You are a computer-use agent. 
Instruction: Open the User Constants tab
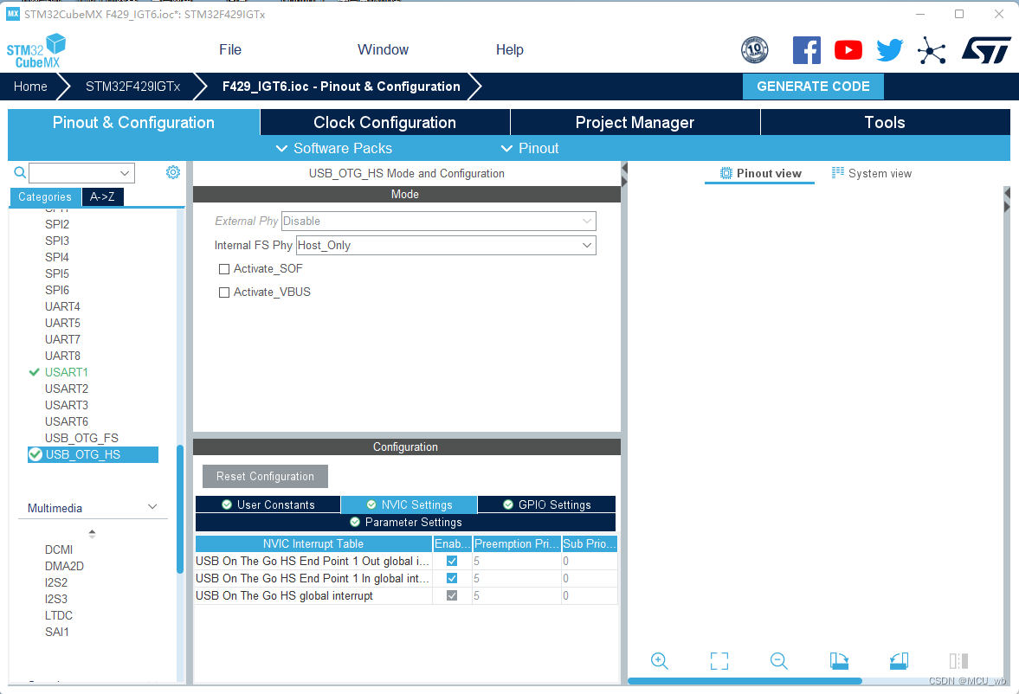(268, 504)
